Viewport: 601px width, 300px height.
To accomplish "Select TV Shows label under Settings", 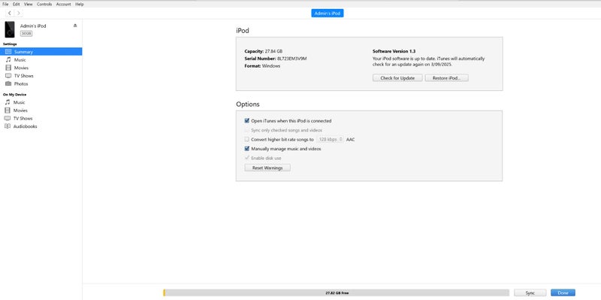I will tap(24, 76).
